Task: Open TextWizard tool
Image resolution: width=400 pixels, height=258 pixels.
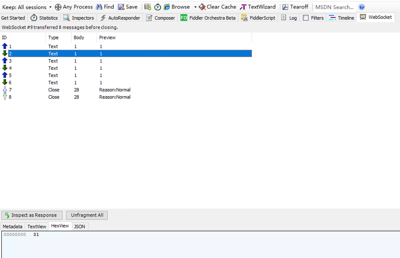Action: click(243, 7)
